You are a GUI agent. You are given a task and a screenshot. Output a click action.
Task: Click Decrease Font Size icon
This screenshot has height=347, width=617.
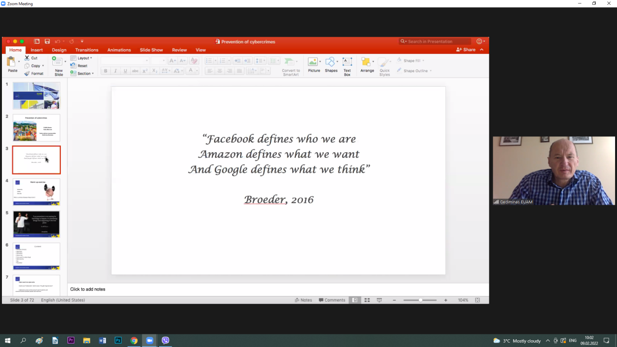(182, 61)
